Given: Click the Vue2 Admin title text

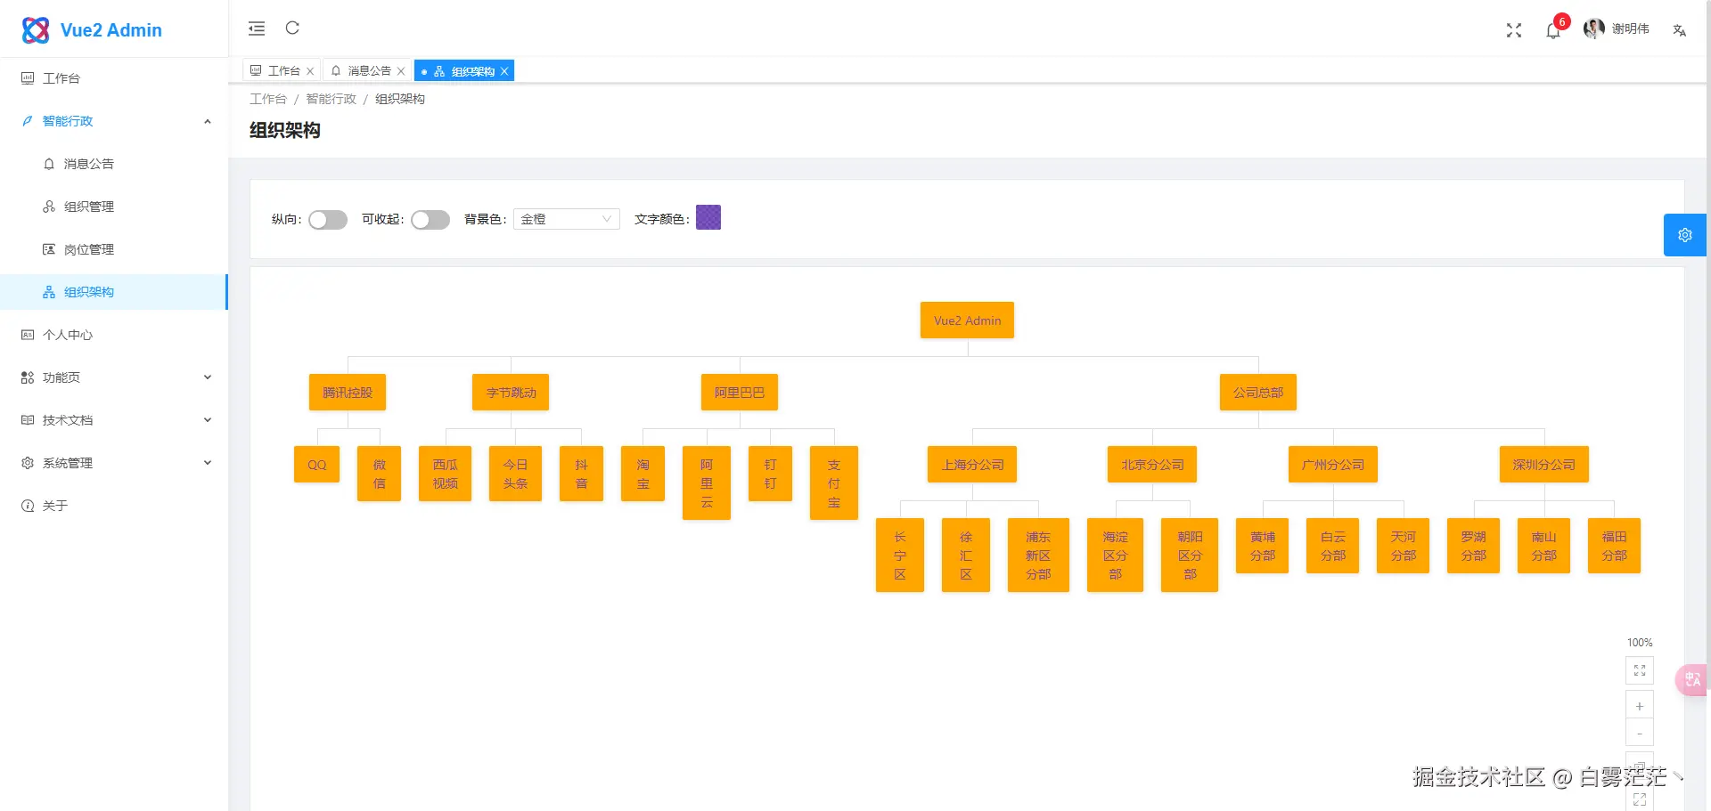Looking at the screenshot, I should tap(111, 30).
